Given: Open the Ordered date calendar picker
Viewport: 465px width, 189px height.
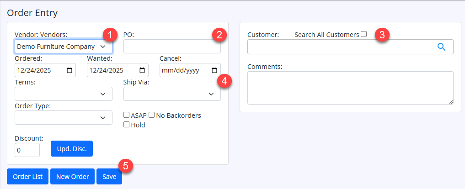Looking at the screenshot, I should click(69, 70).
